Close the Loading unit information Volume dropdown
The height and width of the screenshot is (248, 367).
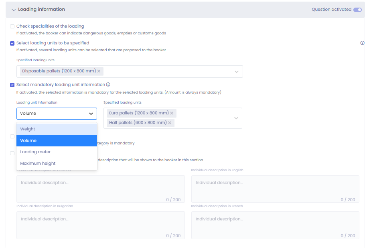(x=91, y=114)
